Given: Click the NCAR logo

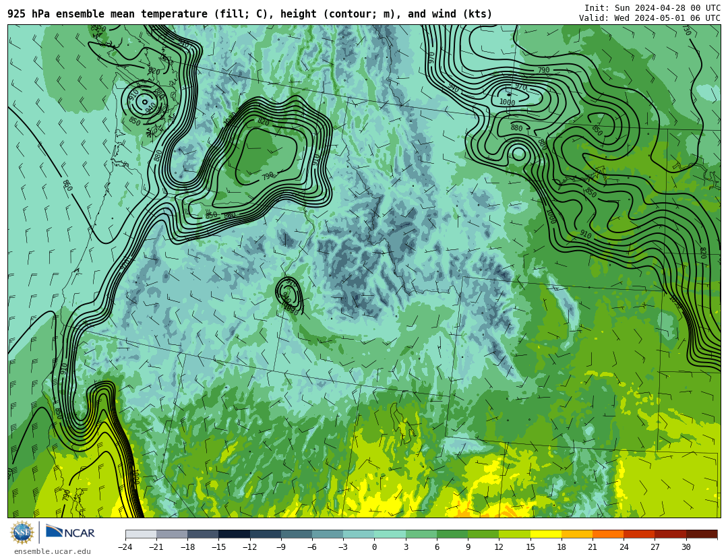Looking at the screenshot, I should (70, 532).
